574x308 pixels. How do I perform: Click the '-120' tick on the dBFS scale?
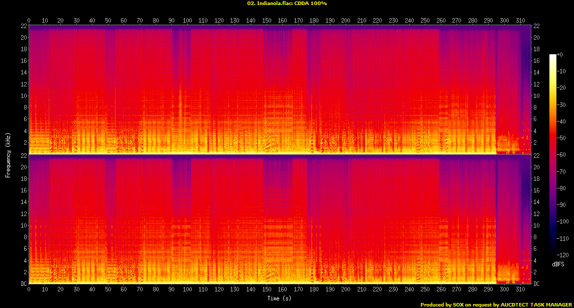[565, 254]
